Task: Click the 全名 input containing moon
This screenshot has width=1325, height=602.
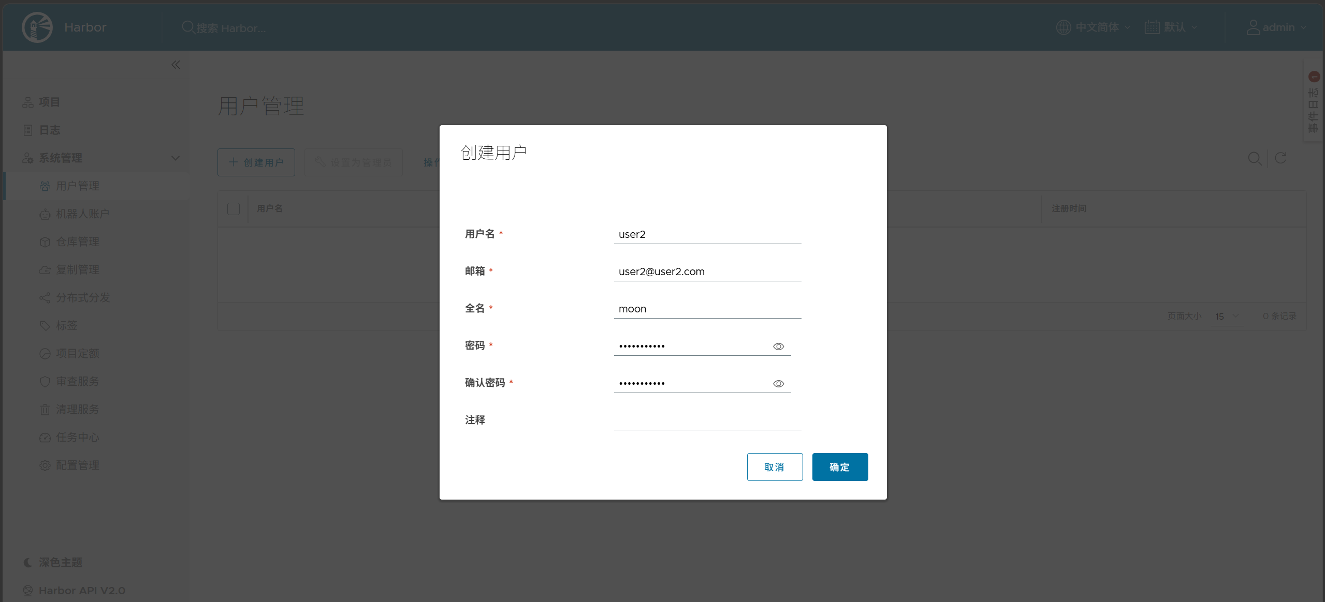Action: [x=707, y=309]
